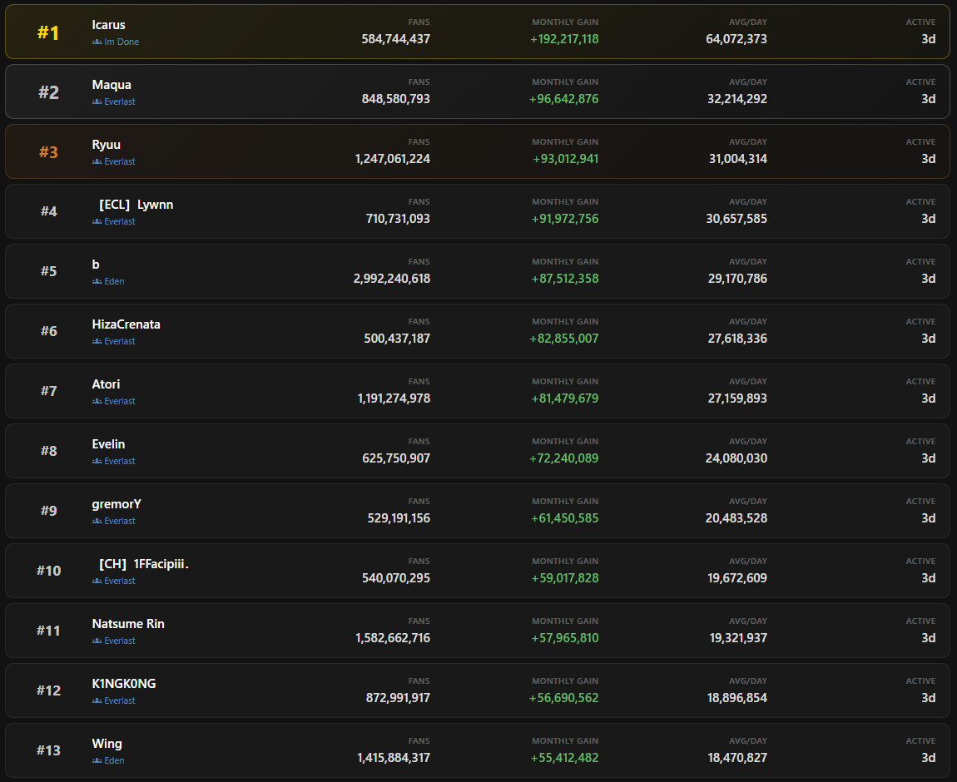Select player name gremorY
This screenshot has height=782, width=957.
(117, 504)
